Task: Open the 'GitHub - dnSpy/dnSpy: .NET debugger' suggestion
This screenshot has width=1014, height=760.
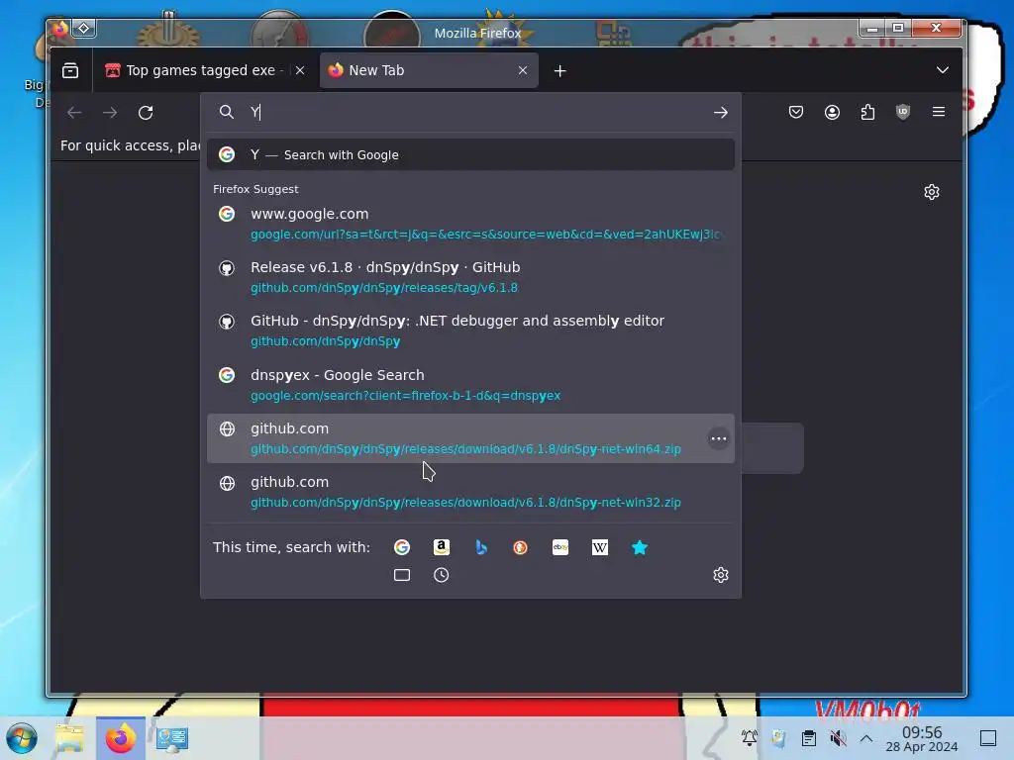Action: coord(470,331)
